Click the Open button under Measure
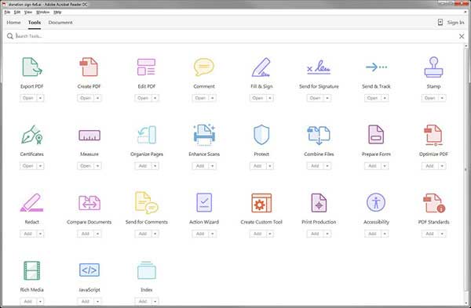 pos(86,166)
